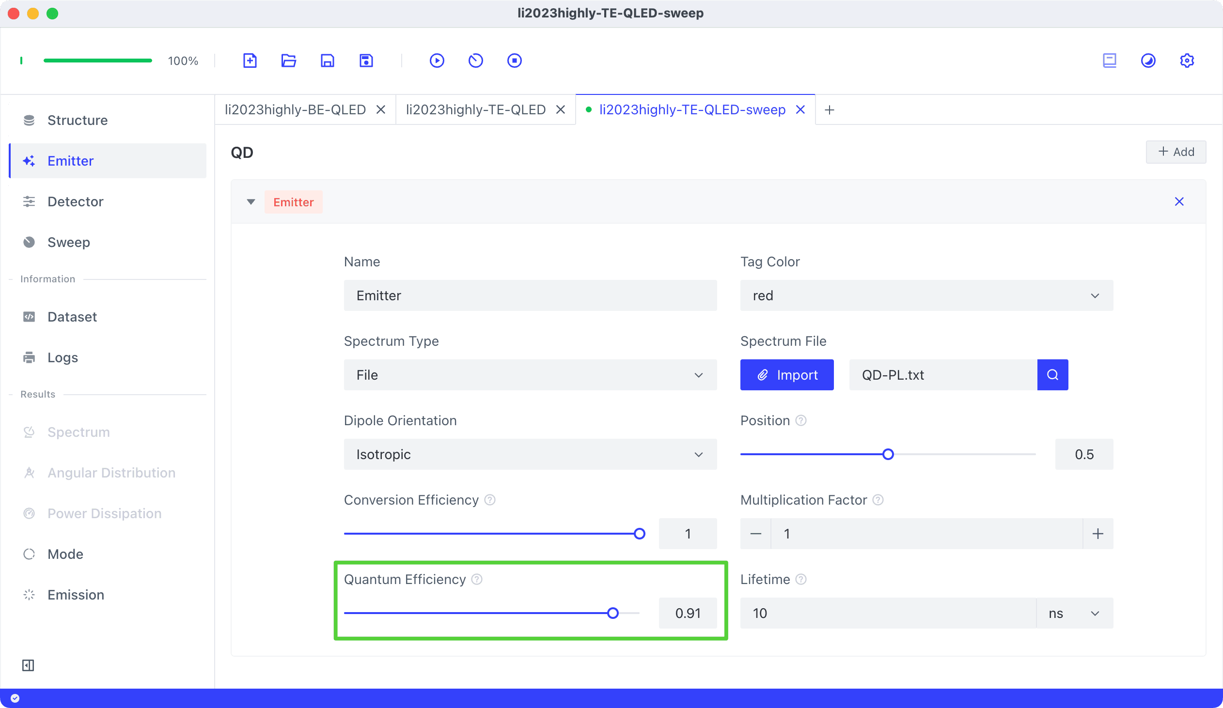Click the Conversion Efficiency value field
The image size is (1223, 708).
tap(688, 534)
